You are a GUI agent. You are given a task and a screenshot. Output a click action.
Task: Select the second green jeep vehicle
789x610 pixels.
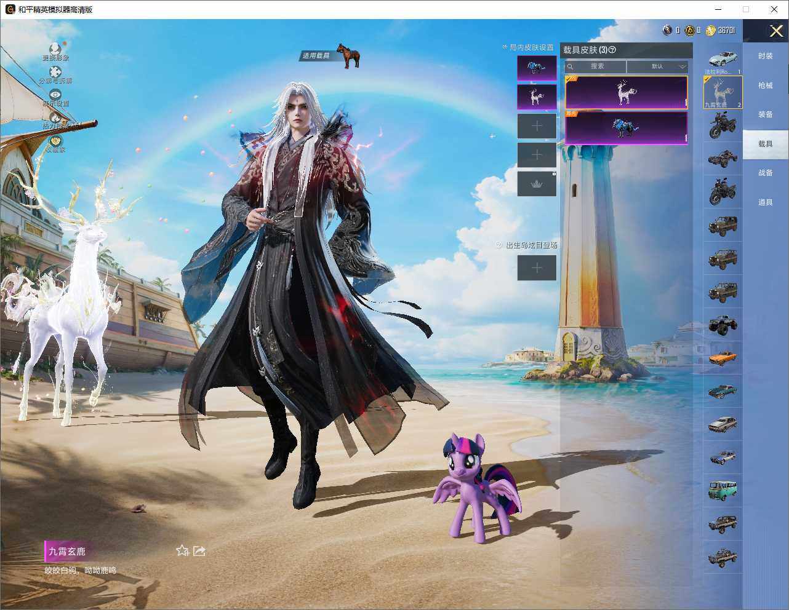(x=723, y=258)
